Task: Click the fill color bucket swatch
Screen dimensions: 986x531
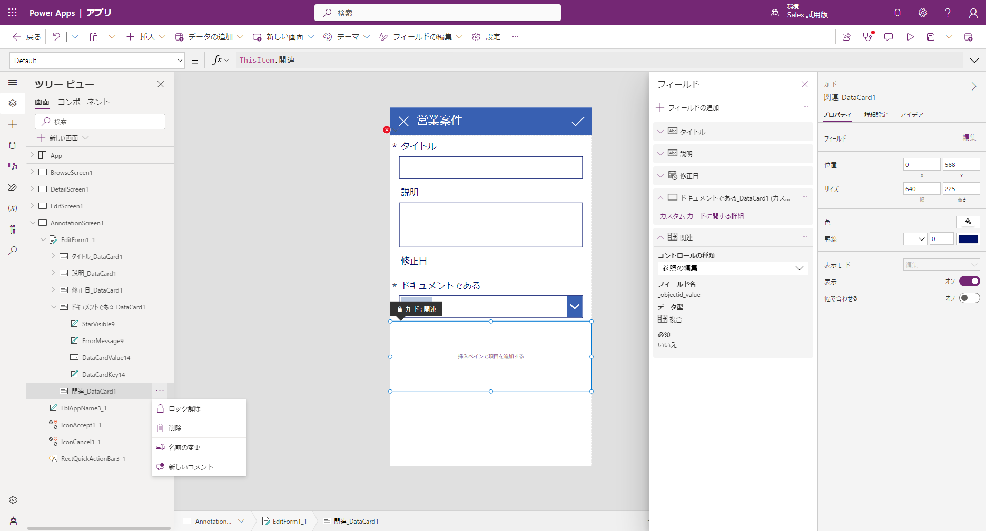Action: click(968, 222)
